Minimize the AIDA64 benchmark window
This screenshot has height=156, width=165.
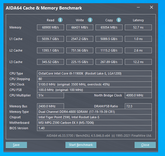[x=138, y=7]
